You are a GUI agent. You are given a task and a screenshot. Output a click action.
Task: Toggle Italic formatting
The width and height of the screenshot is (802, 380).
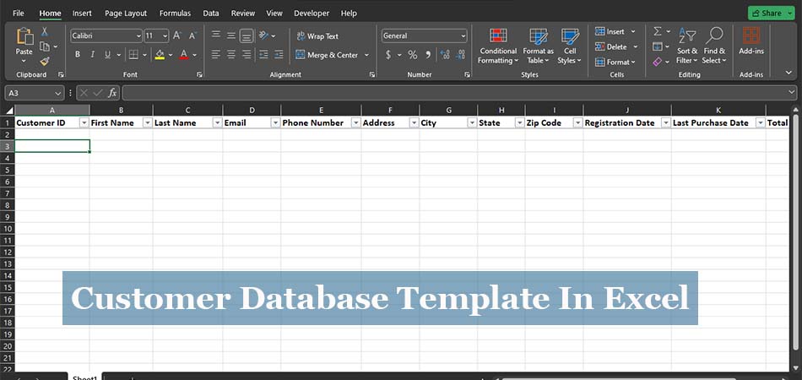(x=92, y=55)
